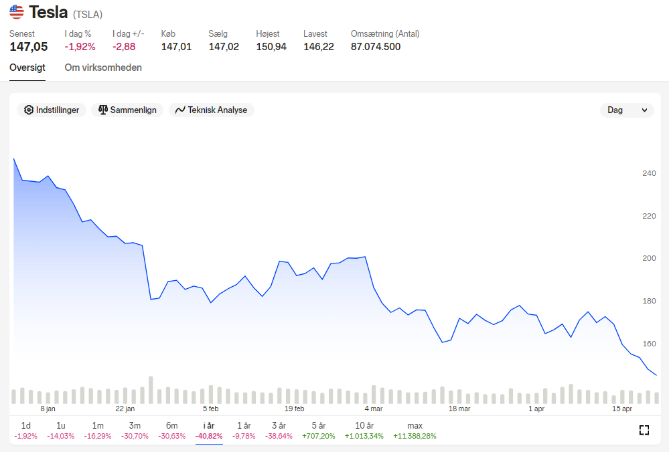This screenshot has width=669, height=452.
Task: Click the price line peak at chart start
Action: click(14, 159)
